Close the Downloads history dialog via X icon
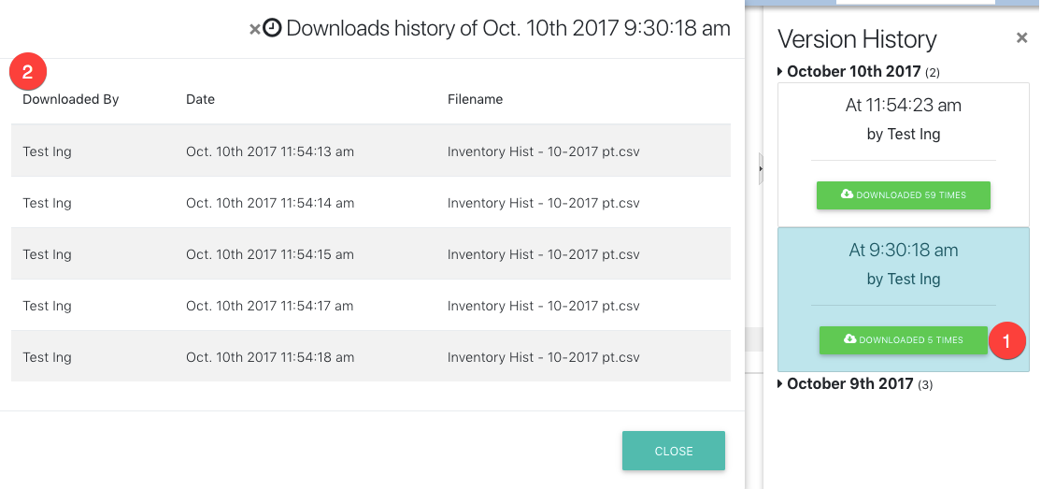Viewport: 1041px width, 489px height. [x=254, y=29]
